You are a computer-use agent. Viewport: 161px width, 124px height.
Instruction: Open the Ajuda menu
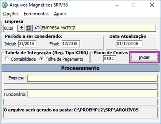pyautogui.click(x=60, y=14)
